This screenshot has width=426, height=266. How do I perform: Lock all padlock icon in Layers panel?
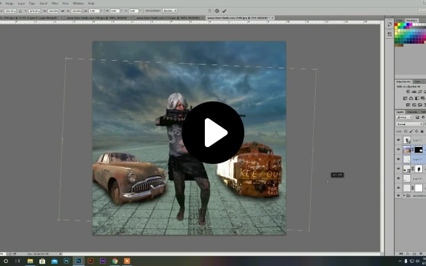[422, 131]
